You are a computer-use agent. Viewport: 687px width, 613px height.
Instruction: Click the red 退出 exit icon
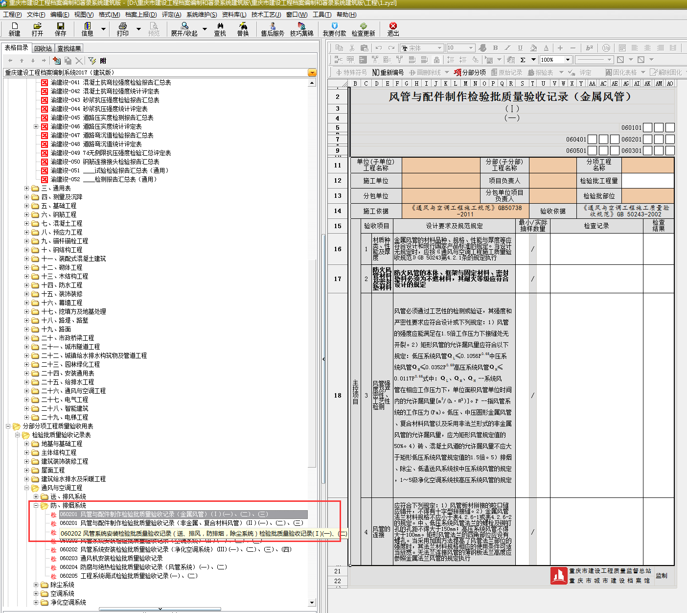coord(393,29)
